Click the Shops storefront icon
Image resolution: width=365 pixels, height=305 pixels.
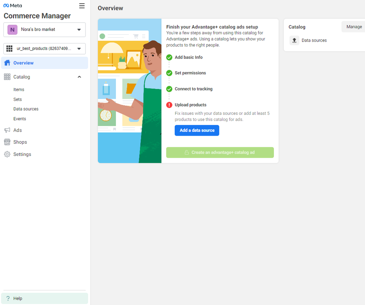pyautogui.click(x=7, y=142)
